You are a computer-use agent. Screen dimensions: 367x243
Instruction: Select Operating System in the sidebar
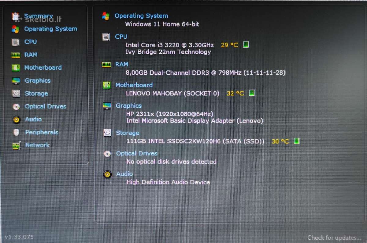point(51,29)
